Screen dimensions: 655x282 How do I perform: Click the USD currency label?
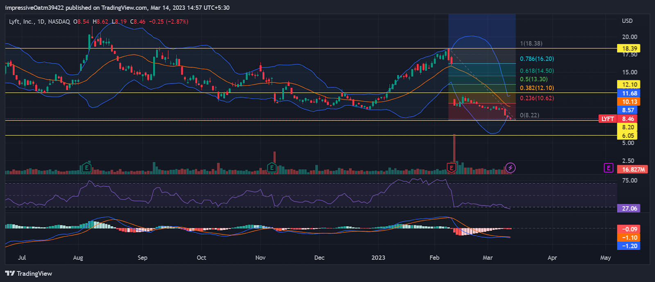(627, 20)
